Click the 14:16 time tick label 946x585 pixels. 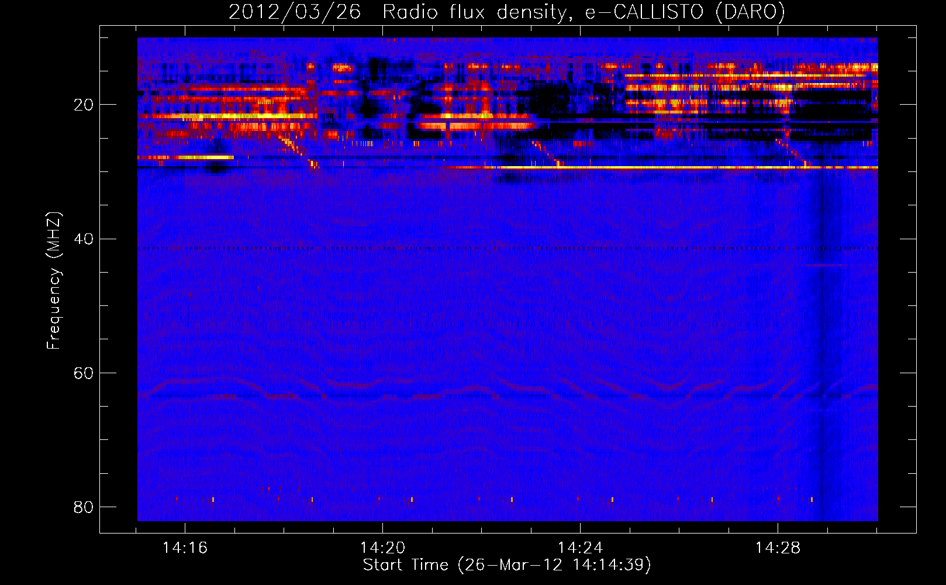tap(185, 548)
